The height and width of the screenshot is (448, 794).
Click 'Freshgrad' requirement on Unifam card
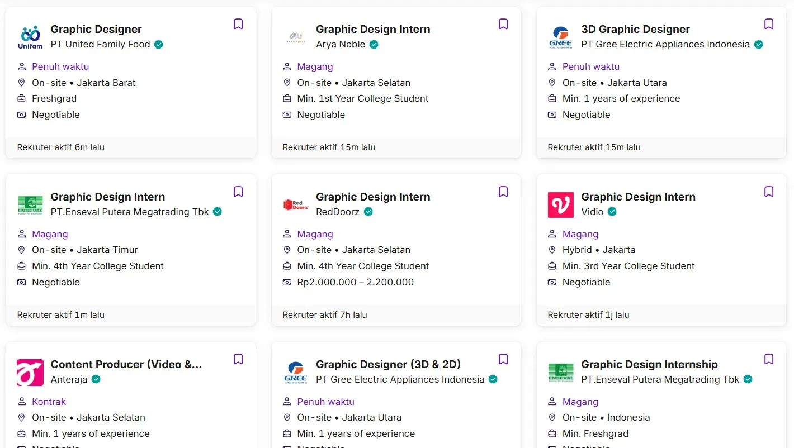[54, 98]
